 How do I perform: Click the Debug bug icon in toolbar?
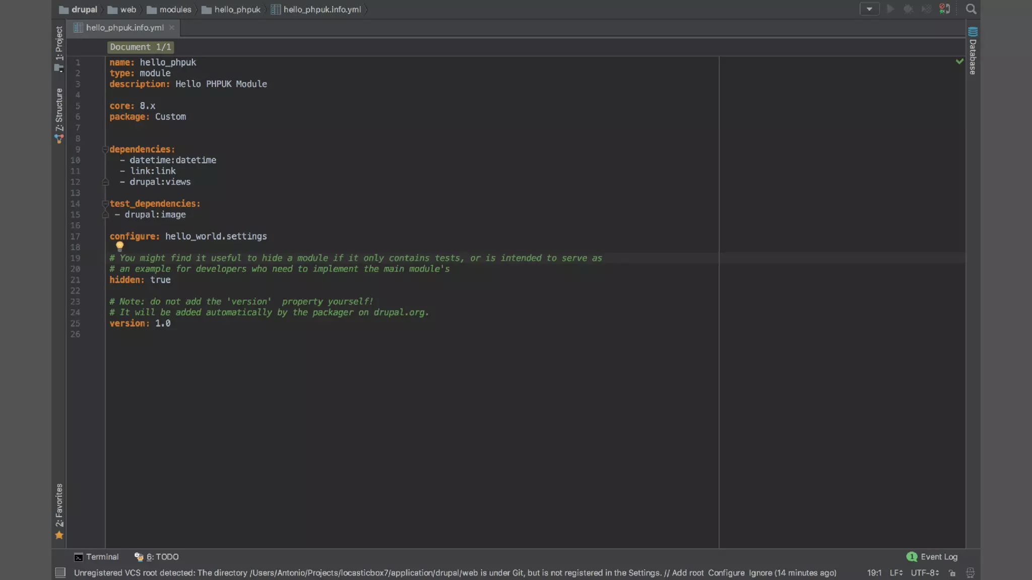(908, 9)
